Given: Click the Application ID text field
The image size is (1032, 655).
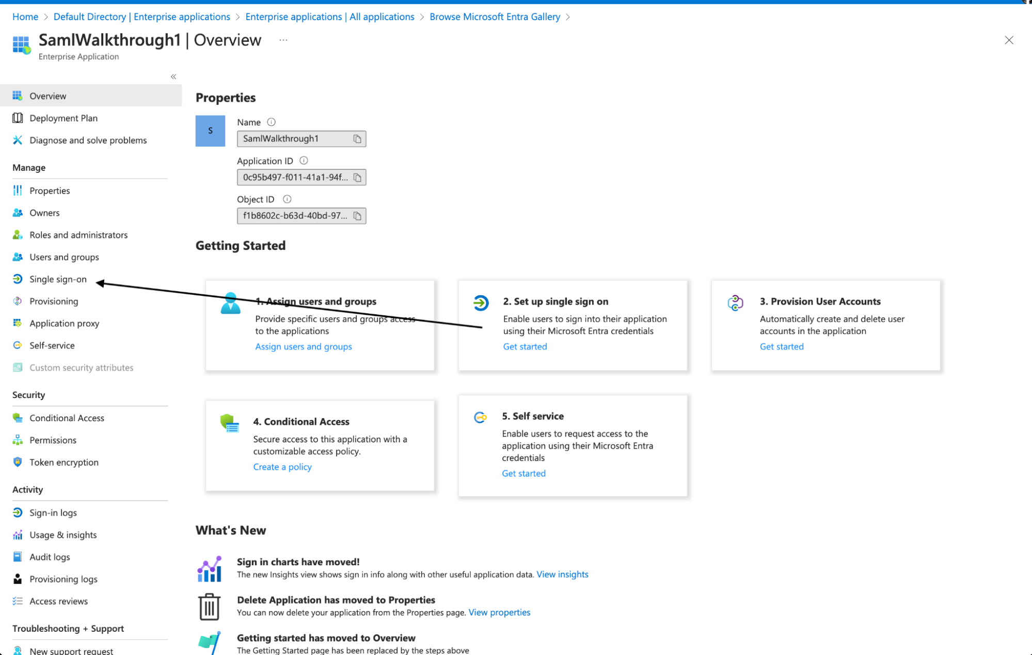Looking at the screenshot, I should coord(301,178).
